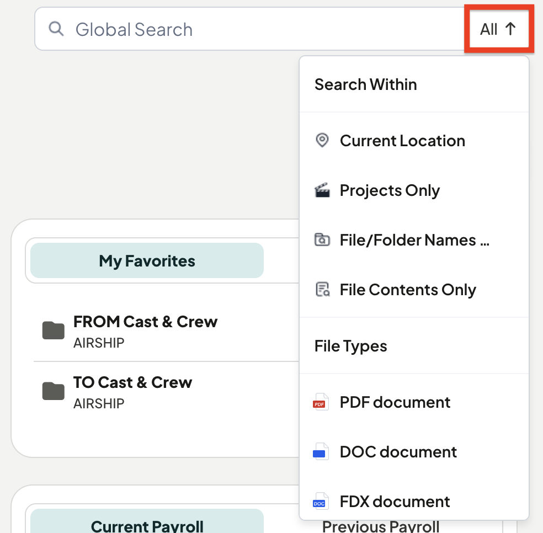Switch to the My Favorites tab
543x533 pixels.
147,260
